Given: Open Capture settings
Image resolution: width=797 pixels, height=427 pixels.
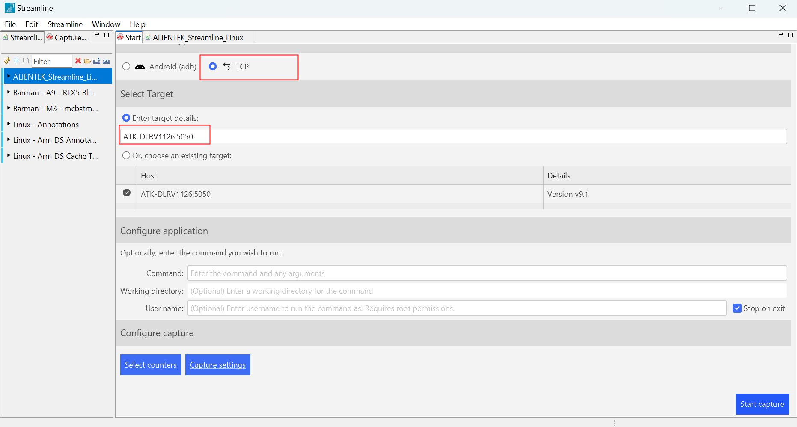Looking at the screenshot, I should pos(217,365).
